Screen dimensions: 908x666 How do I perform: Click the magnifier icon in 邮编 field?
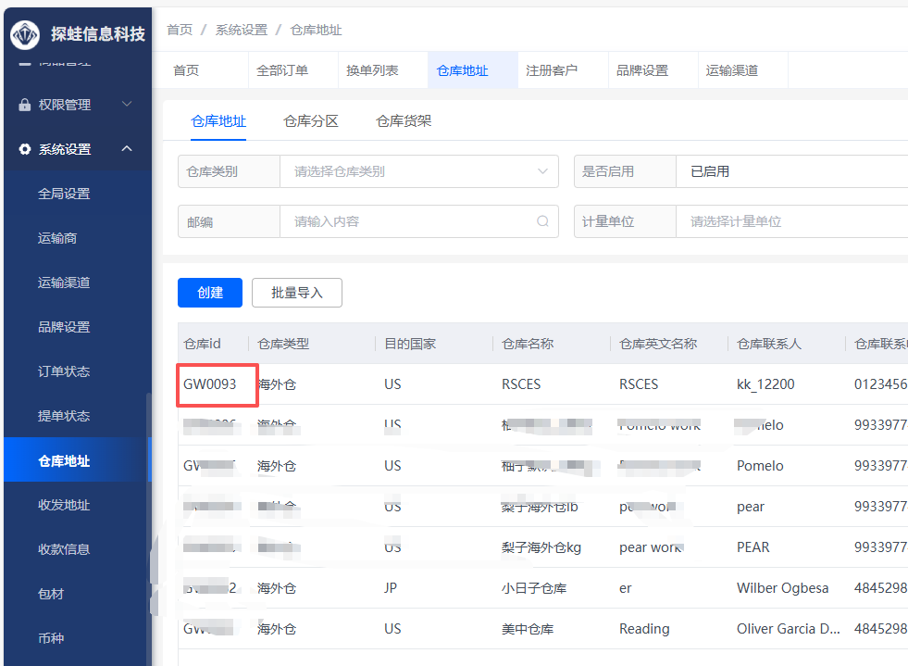coord(542,222)
